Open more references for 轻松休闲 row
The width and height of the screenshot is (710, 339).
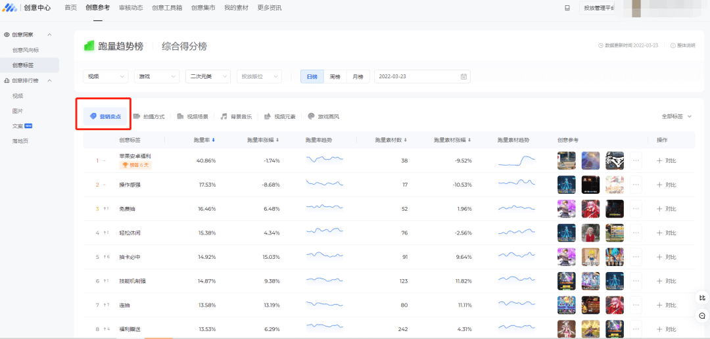click(x=636, y=233)
